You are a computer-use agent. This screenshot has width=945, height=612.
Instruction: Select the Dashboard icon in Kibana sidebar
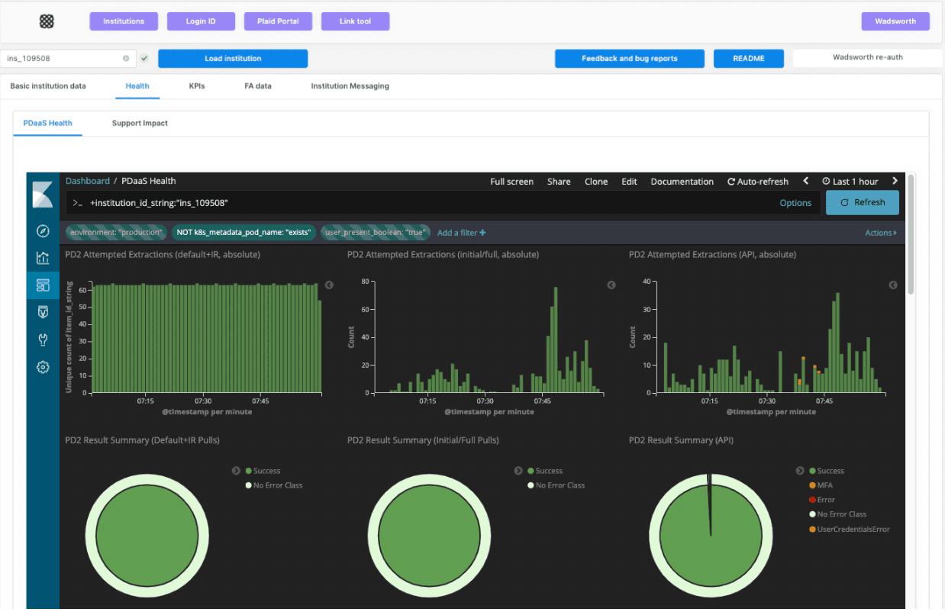click(x=43, y=285)
